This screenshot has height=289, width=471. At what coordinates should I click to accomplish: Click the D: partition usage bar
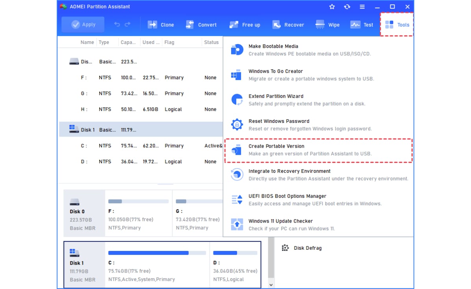[x=235, y=253]
